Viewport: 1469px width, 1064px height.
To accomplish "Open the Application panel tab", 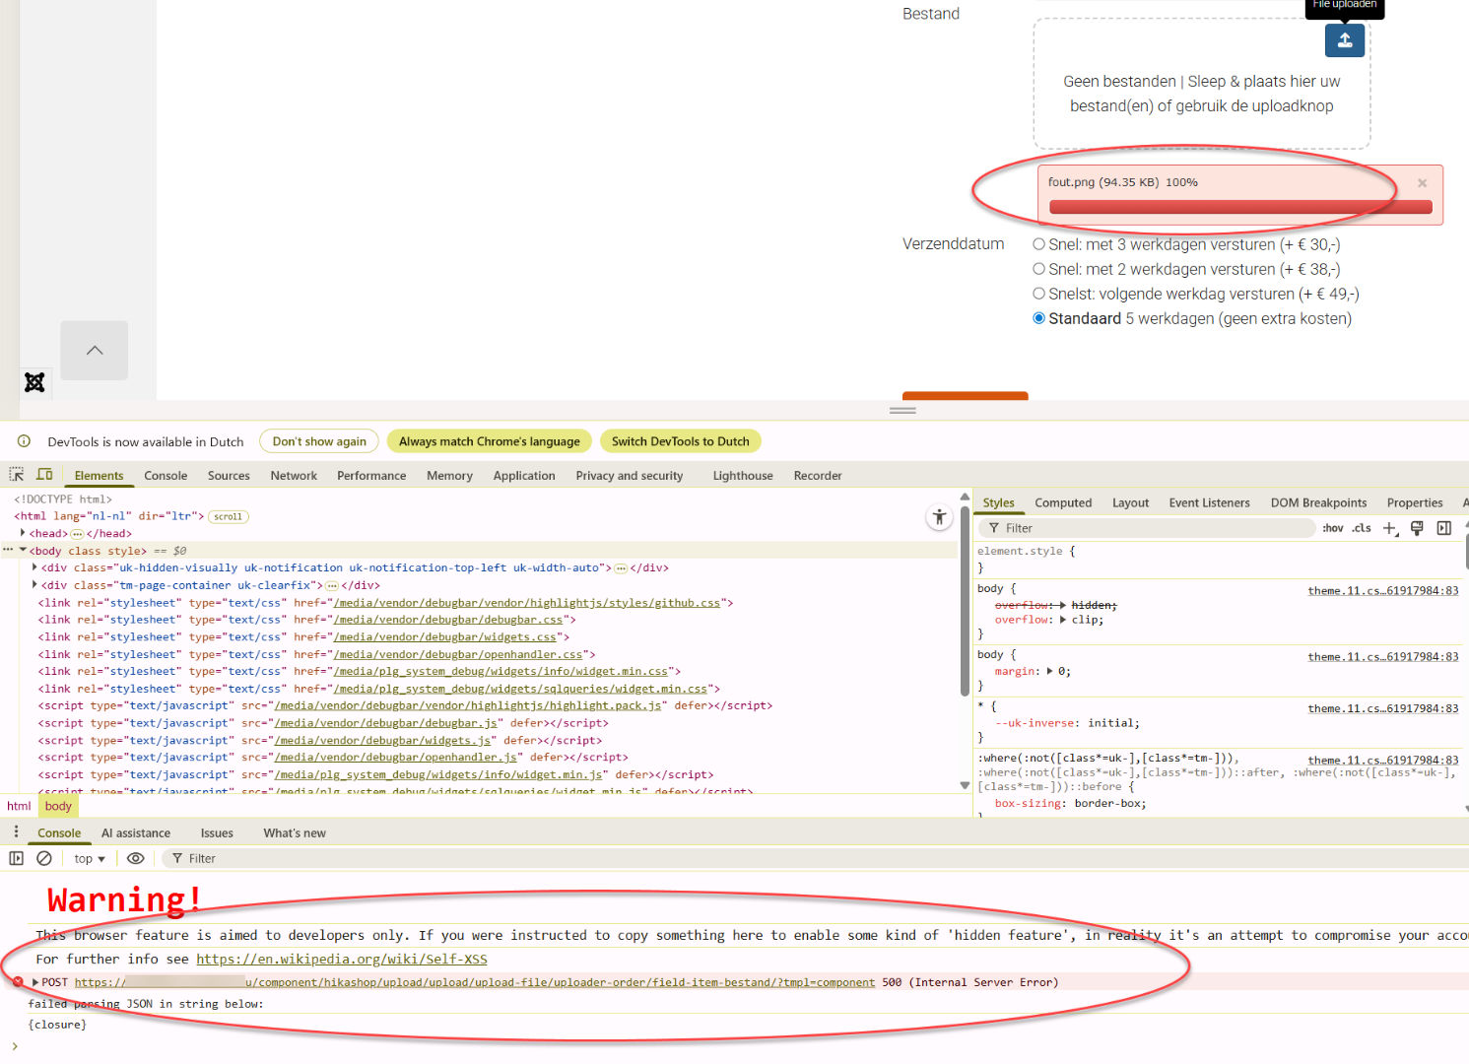I will (x=524, y=476).
